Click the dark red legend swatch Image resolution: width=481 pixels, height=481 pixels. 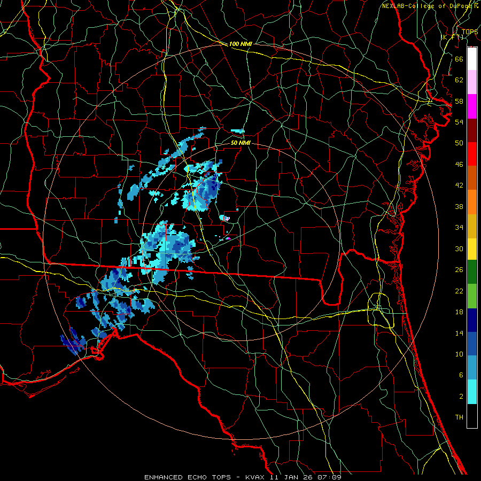pyautogui.click(x=472, y=130)
